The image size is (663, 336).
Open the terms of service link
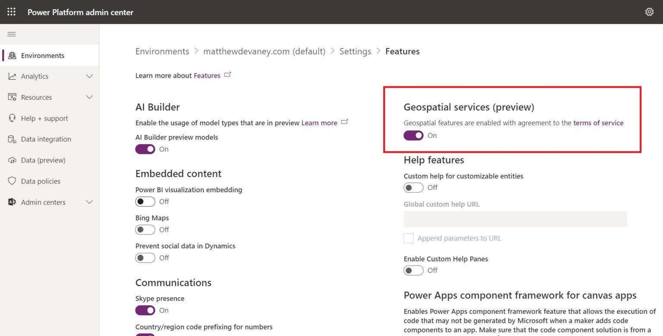coord(598,123)
